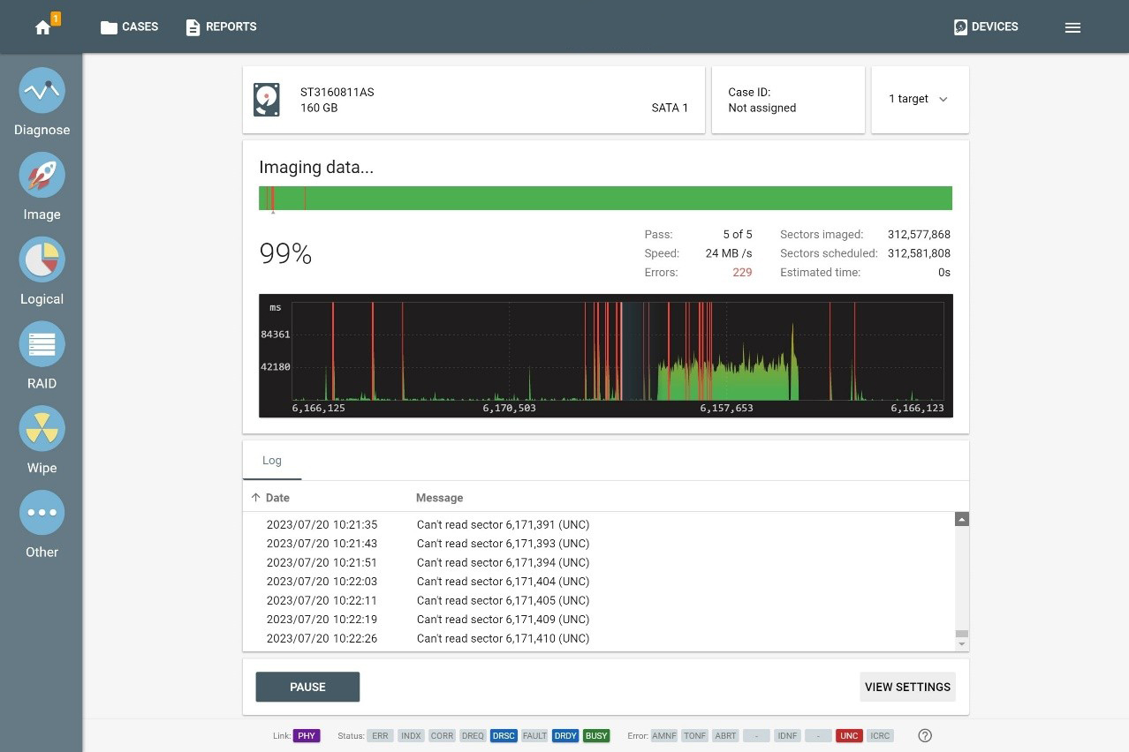Open the Cases section
The width and height of the screenshot is (1129, 752).
coord(129,27)
